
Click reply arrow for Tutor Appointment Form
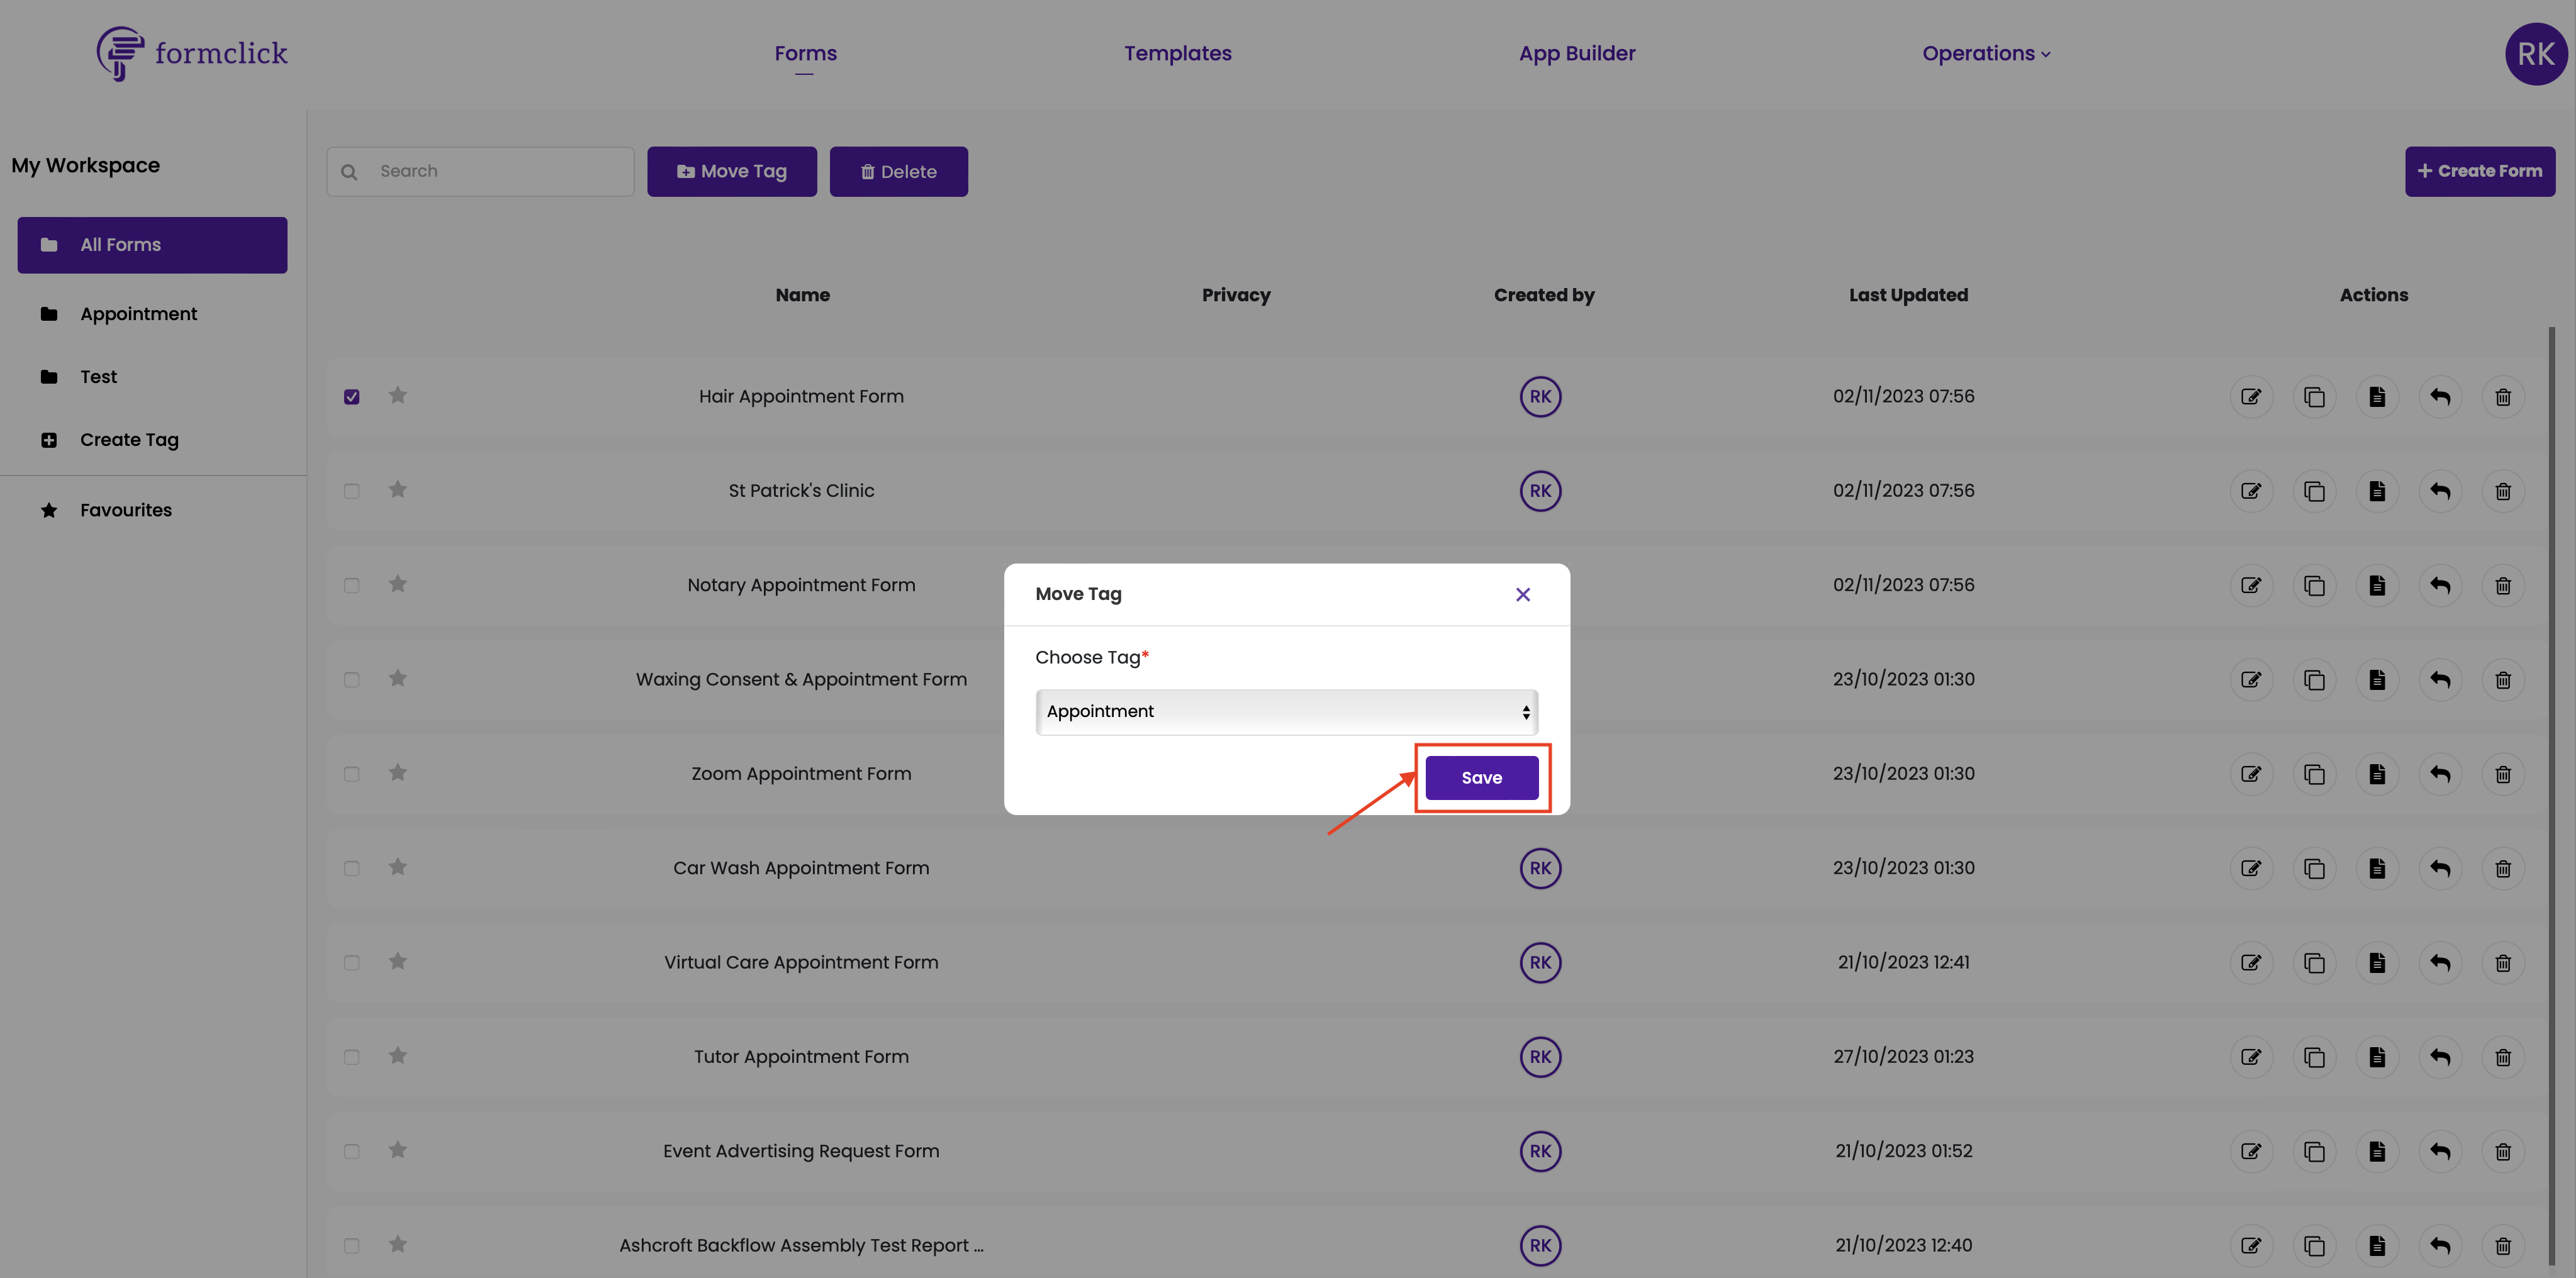[x=2439, y=1057]
